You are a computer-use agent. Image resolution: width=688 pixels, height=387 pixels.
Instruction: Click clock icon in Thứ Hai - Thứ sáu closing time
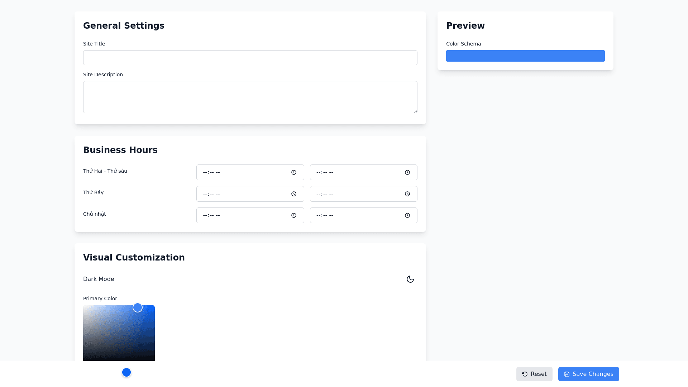407,172
